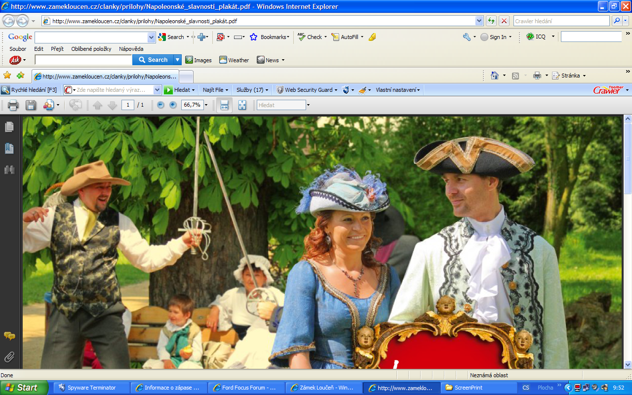
Task: Save a copy of the PDF
Action: click(x=31, y=105)
